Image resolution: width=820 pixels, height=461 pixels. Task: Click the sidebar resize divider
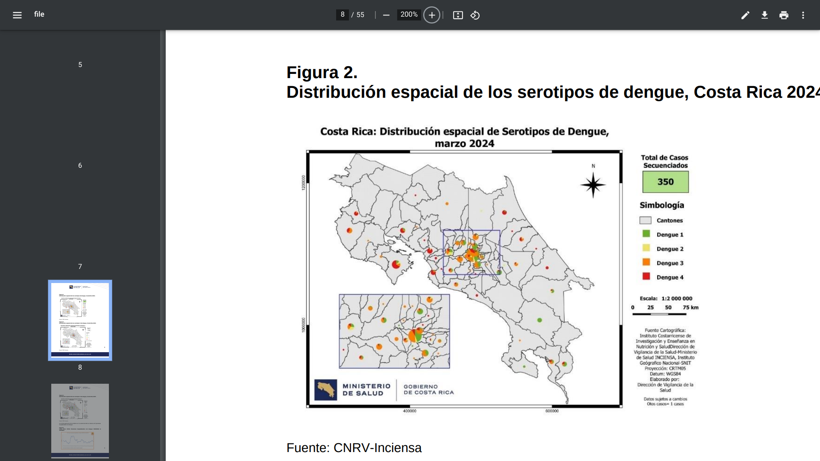coord(163,245)
